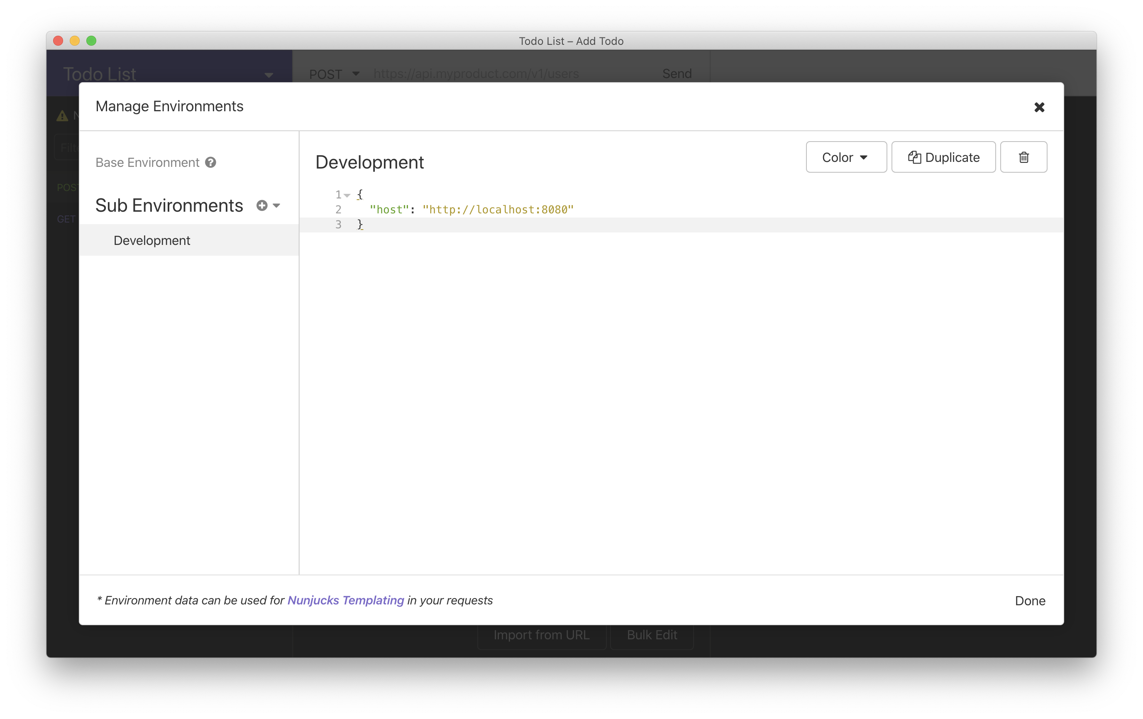The width and height of the screenshot is (1143, 719).
Task: Duplicate the Development environment
Action: [x=943, y=157]
